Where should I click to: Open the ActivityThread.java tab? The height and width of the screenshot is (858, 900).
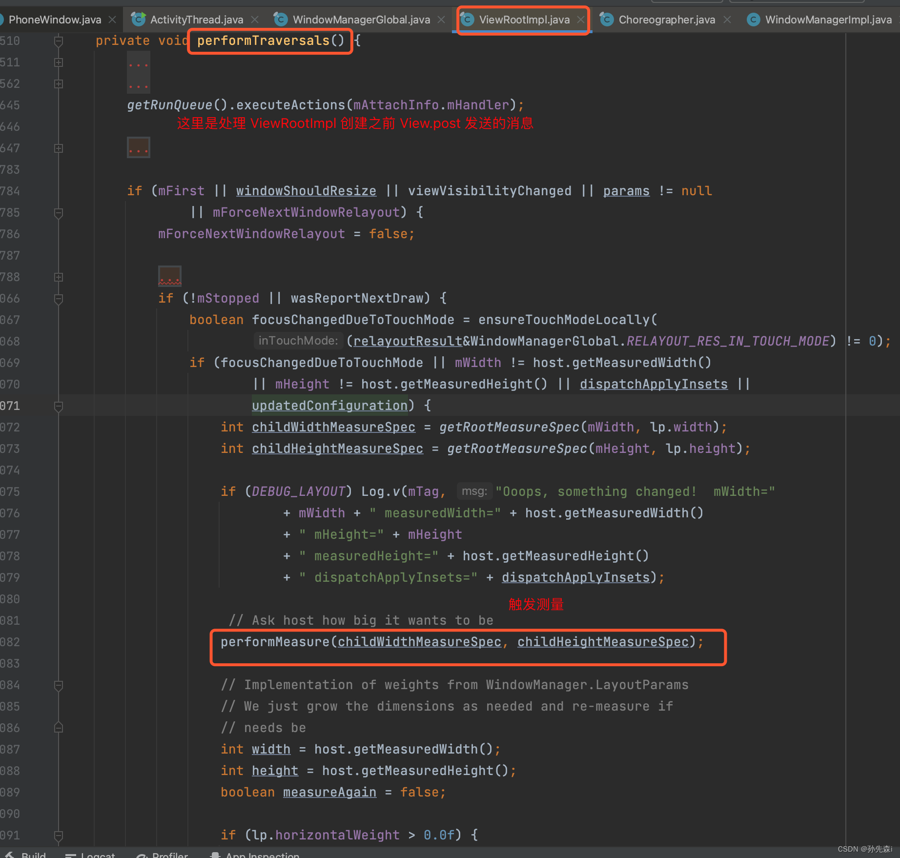pos(196,20)
